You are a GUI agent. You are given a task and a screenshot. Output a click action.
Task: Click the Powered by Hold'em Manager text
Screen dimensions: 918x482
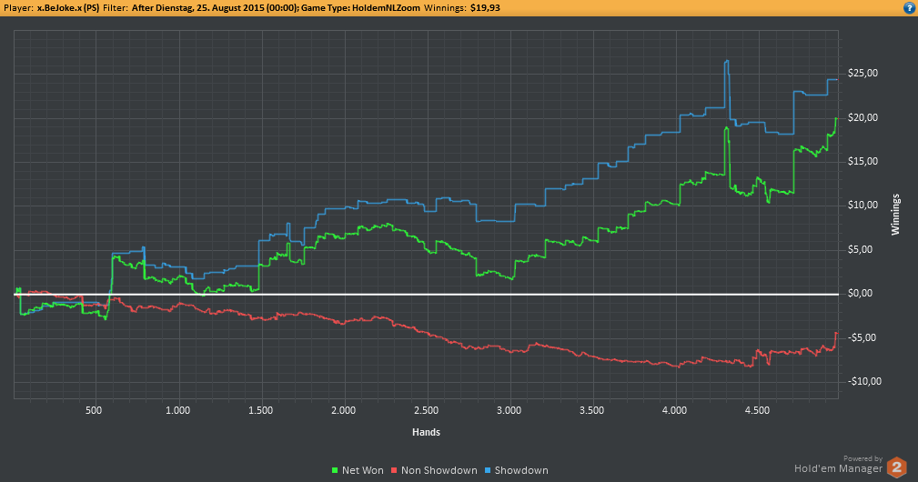(x=838, y=465)
